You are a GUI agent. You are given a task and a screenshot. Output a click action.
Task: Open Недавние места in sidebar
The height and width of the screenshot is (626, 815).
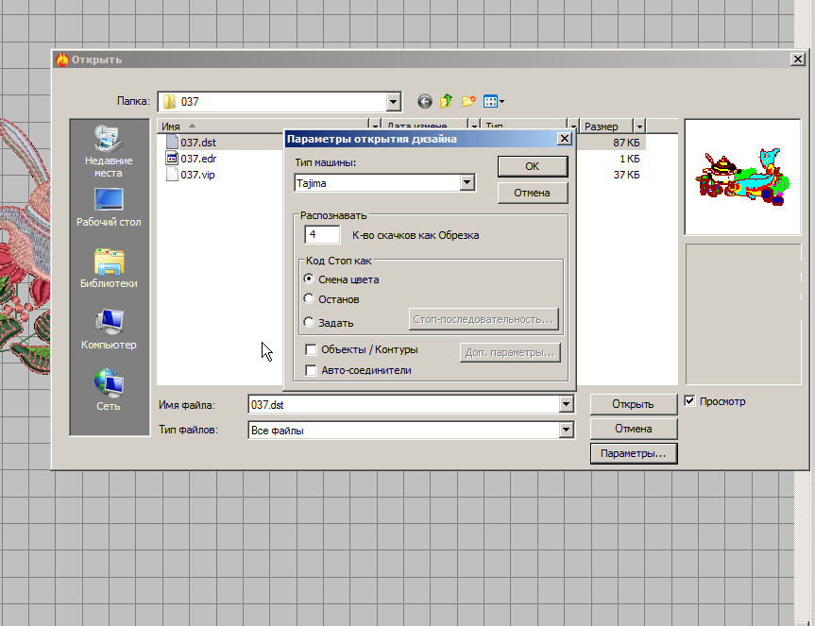(109, 152)
